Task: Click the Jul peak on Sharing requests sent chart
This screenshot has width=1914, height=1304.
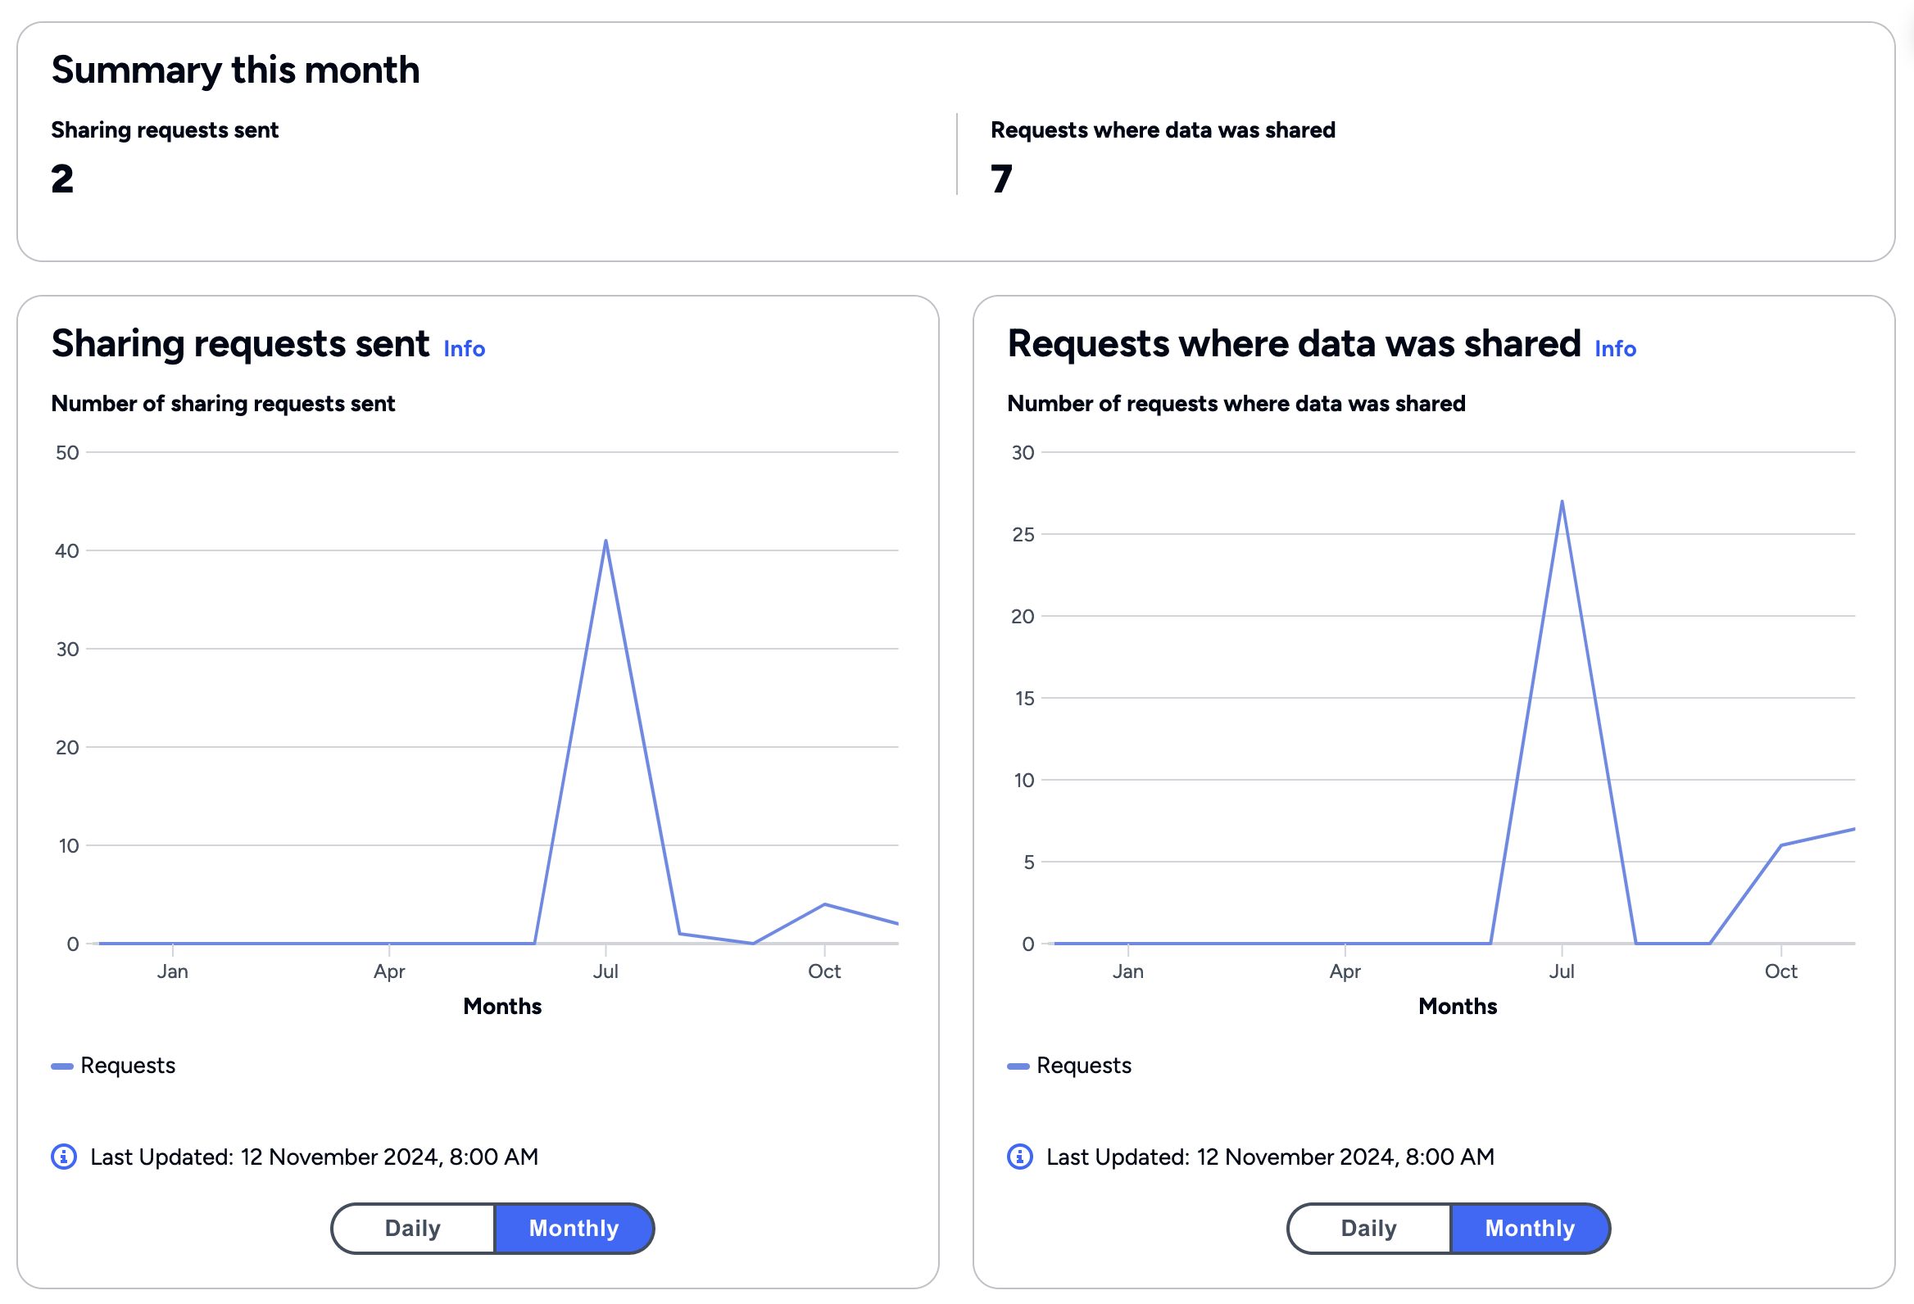Action: coord(606,541)
